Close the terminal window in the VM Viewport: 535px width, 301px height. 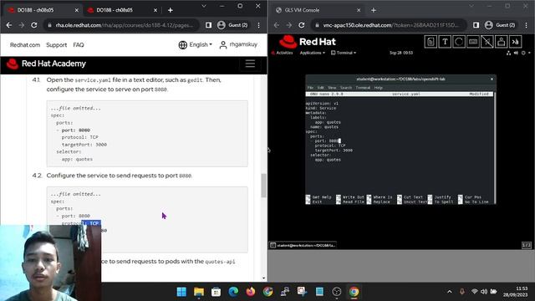tap(492, 79)
